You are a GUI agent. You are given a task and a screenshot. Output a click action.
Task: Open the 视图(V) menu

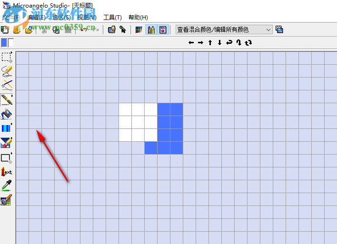pyautogui.click(x=87, y=18)
